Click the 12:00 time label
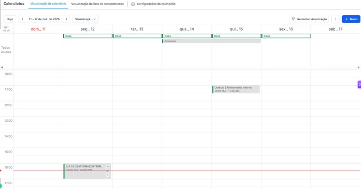This screenshot has width=361, height=189. click(x=8, y=105)
